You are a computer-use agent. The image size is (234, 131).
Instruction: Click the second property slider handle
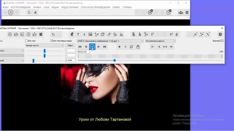pyautogui.click(x=45, y=56)
